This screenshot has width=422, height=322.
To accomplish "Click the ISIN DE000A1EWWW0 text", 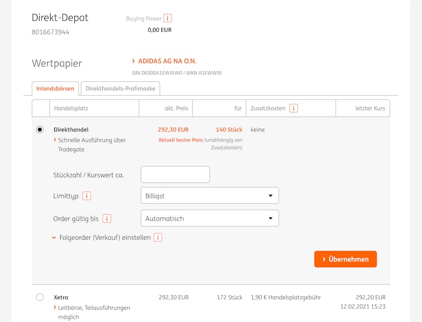I will click(157, 73).
